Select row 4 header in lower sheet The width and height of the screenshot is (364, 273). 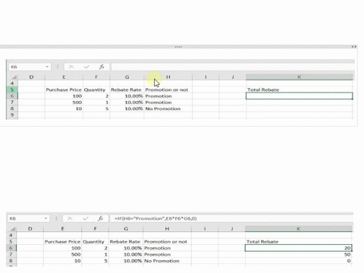11,235
